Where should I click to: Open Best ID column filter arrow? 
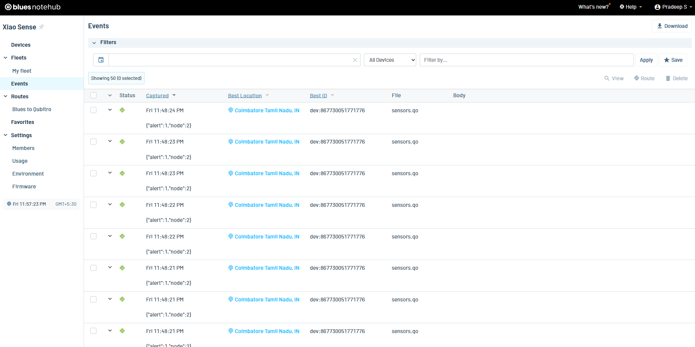[x=332, y=95]
